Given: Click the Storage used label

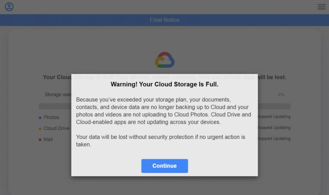Looking at the screenshot, I should 58,95.
